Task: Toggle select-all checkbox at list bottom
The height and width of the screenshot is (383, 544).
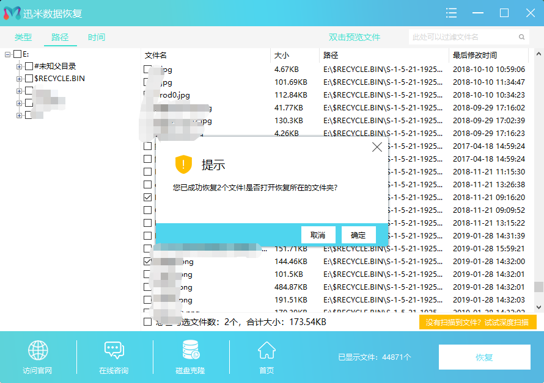Action: pyautogui.click(x=147, y=321)
